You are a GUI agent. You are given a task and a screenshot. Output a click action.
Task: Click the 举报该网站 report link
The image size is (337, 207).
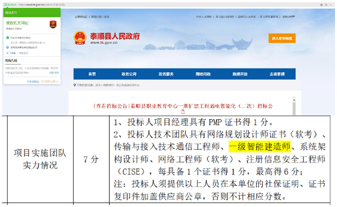(33, 82)
